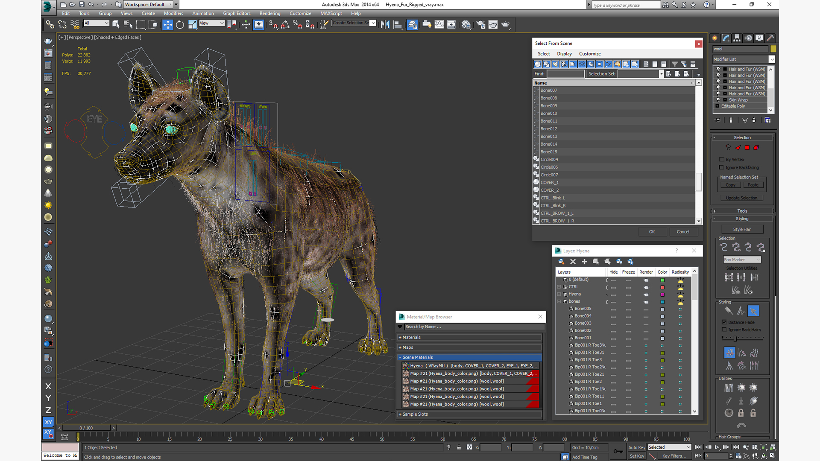The height and width of the screenshot is (461, 820).
Task: Expand Materials group in Material/Map Browser
Action: click(x=469, y=337)
